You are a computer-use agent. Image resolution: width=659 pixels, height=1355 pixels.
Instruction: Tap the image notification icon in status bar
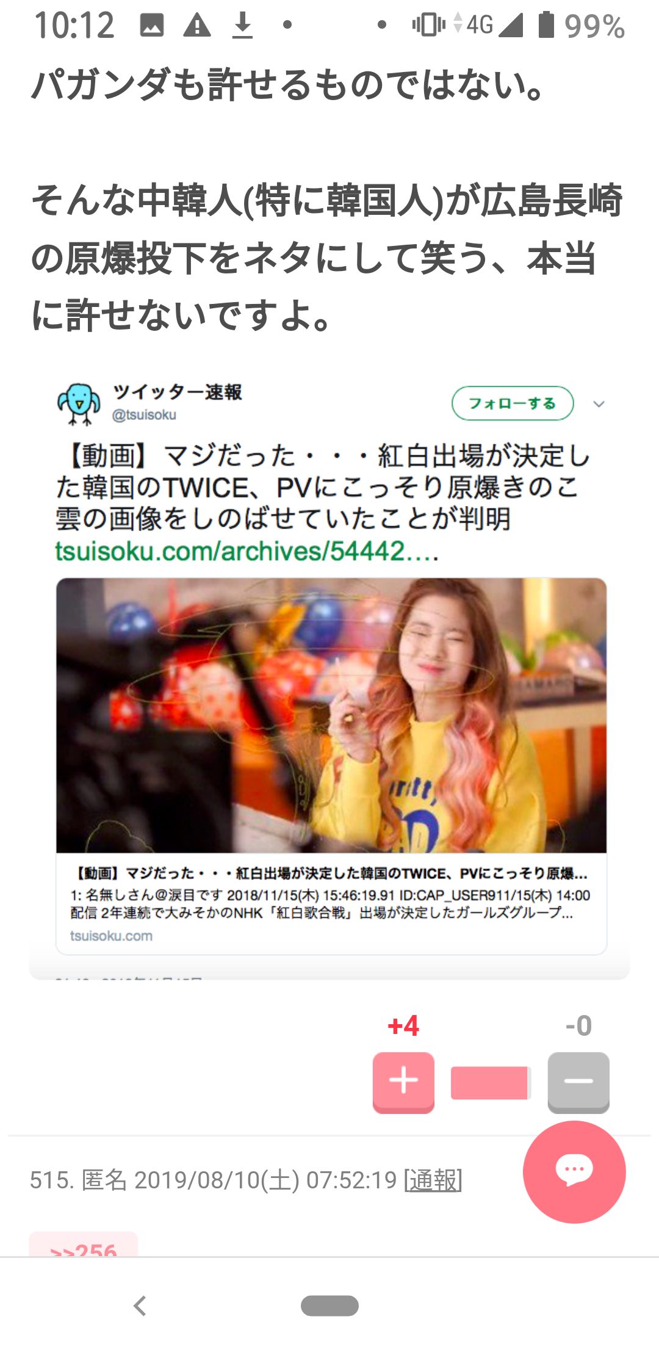pyautogui.click(x=151, y=26)
